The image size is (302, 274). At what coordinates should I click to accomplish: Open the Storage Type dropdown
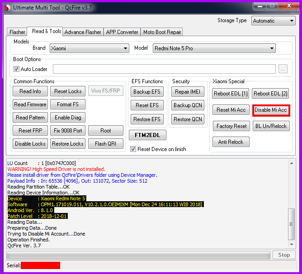(x=274, y=21)
